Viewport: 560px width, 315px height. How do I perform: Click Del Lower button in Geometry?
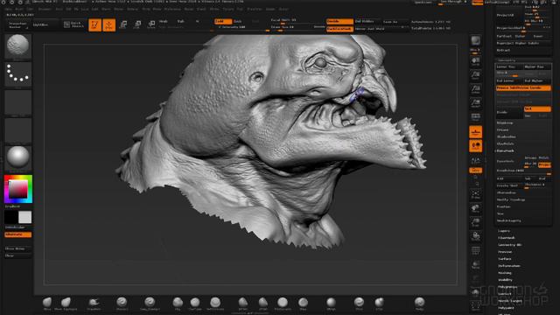click(x=509, y=80)
